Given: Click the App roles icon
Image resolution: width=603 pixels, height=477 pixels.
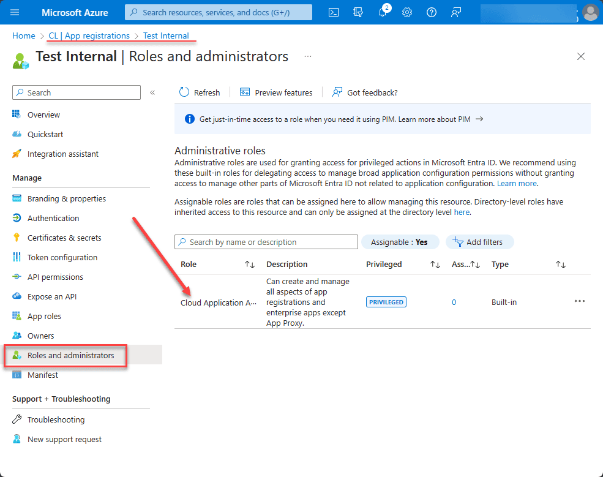Looking at the screenshot, I should point(17,316).
